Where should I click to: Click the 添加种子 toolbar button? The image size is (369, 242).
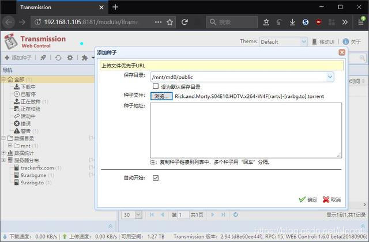tap(18, 58)
